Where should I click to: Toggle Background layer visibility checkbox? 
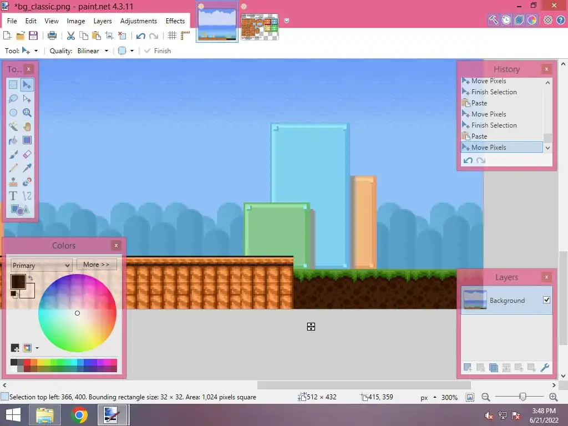tap(546, 300)
